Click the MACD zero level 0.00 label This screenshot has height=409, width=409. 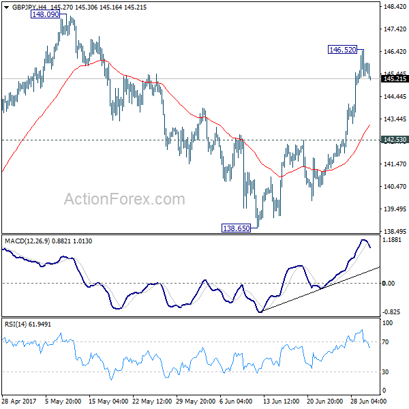click(388, 284)
